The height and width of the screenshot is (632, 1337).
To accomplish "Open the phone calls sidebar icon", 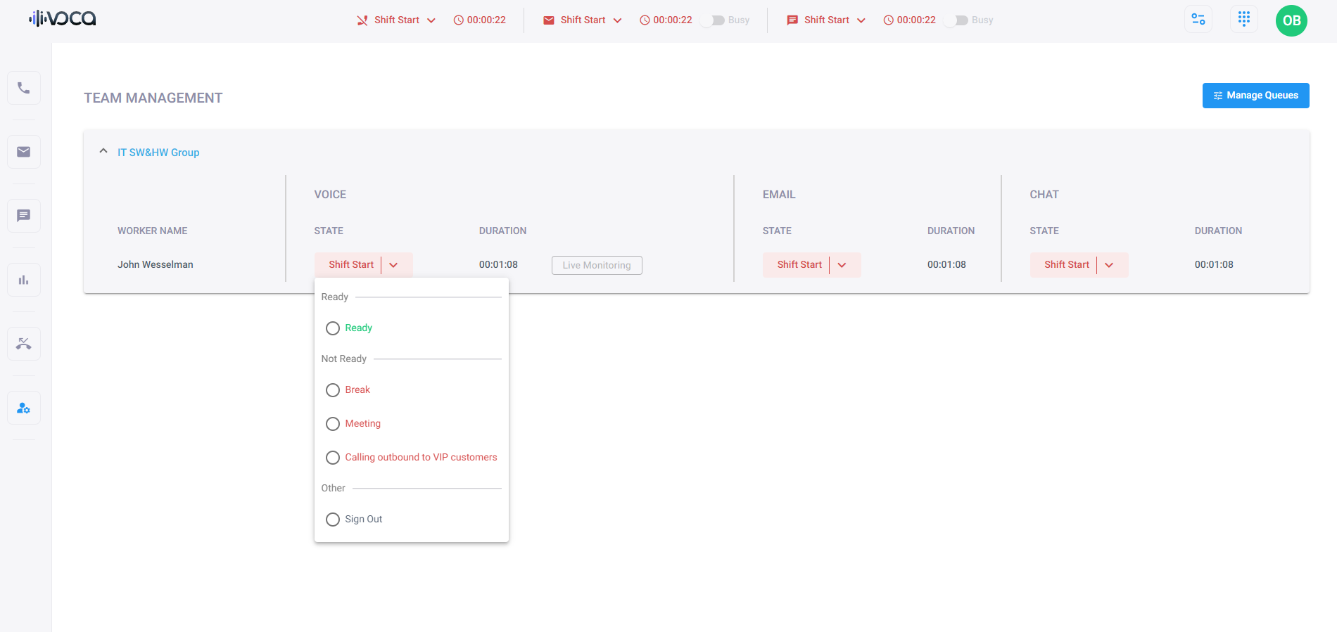I will pos(24,88).
